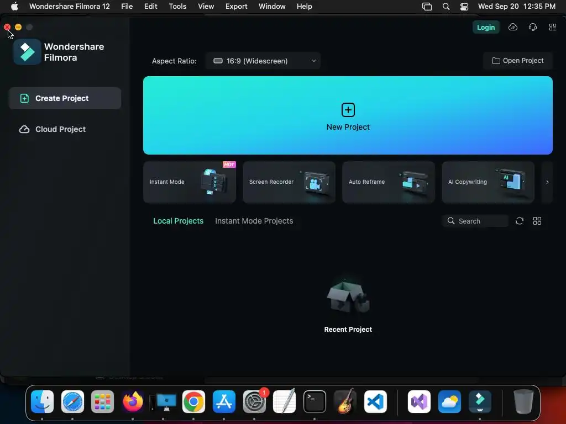Open the Export menu

[236, 7]
